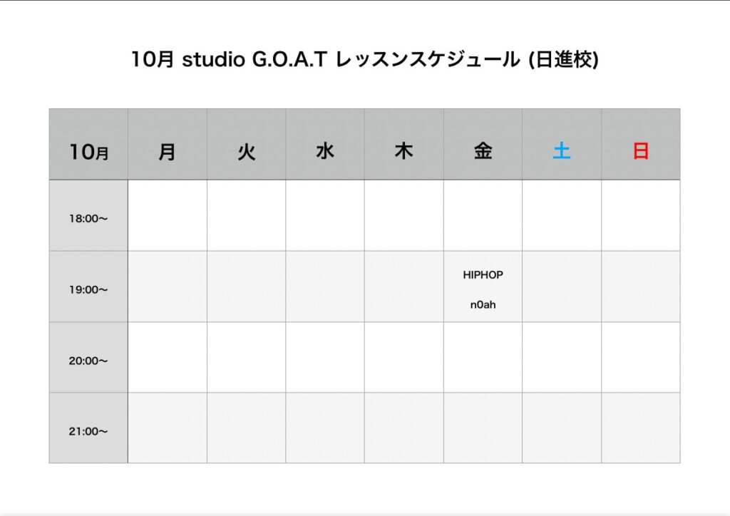The image size is (730, 516).
Task: Select the empty Tuesday 21:00 cell
Action: [x=246, y=428]
